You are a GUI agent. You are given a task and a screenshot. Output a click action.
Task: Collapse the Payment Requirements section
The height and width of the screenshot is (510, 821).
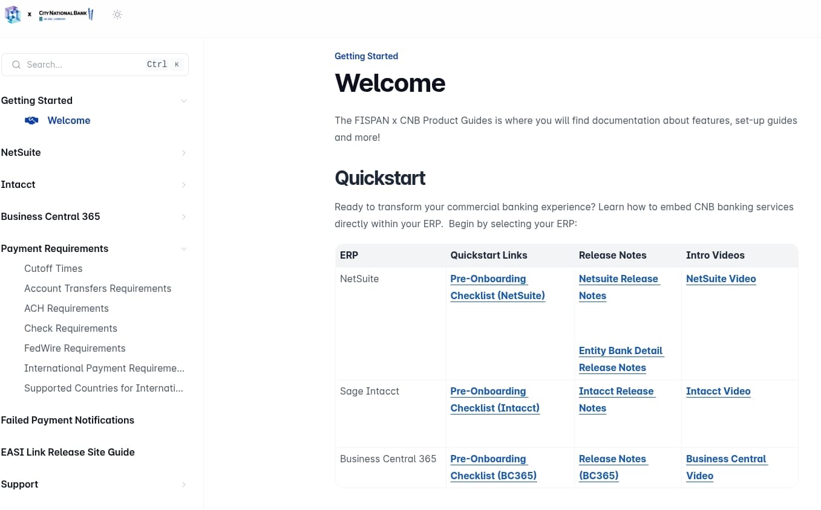tap(184, 249)
